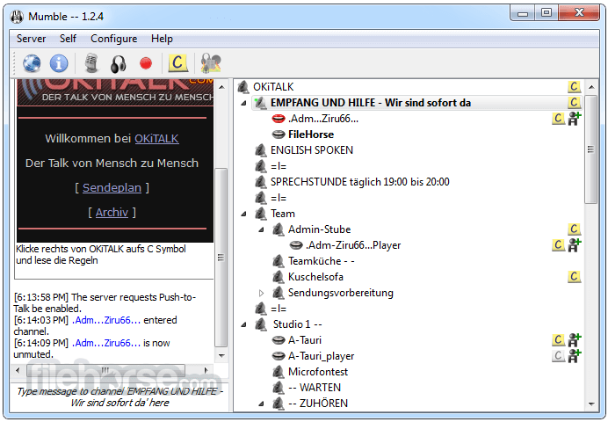Select the ENGLISH SPOKEN channel name
This screenshot has width=608, height=422.
pyautogui.click(x=312, y=150)
